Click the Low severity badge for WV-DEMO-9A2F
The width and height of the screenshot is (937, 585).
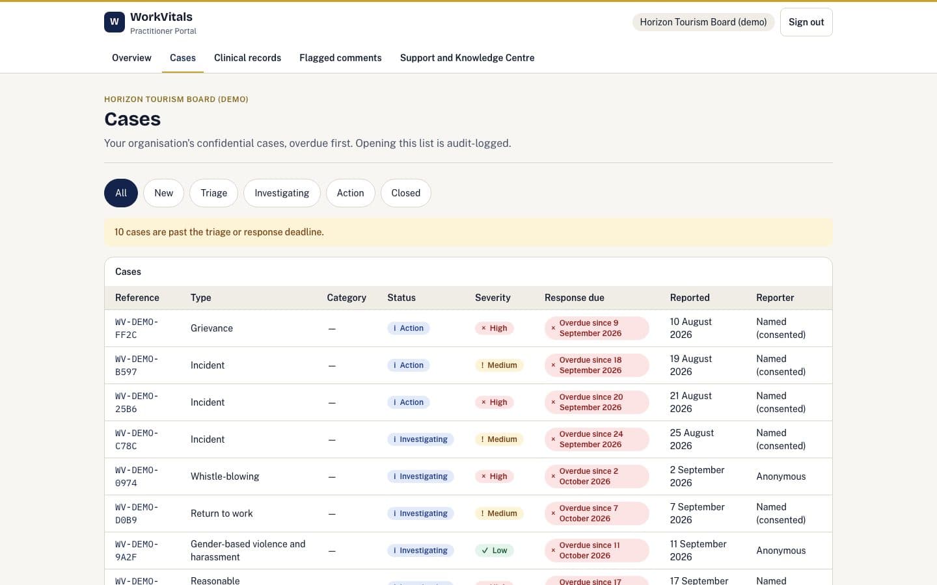(x=495, y=551)
